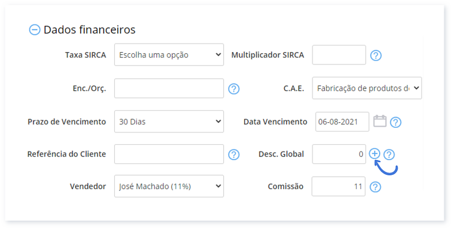
Task: Click the Multiplicador SIRCA label
Action: (x=268, y=55)
